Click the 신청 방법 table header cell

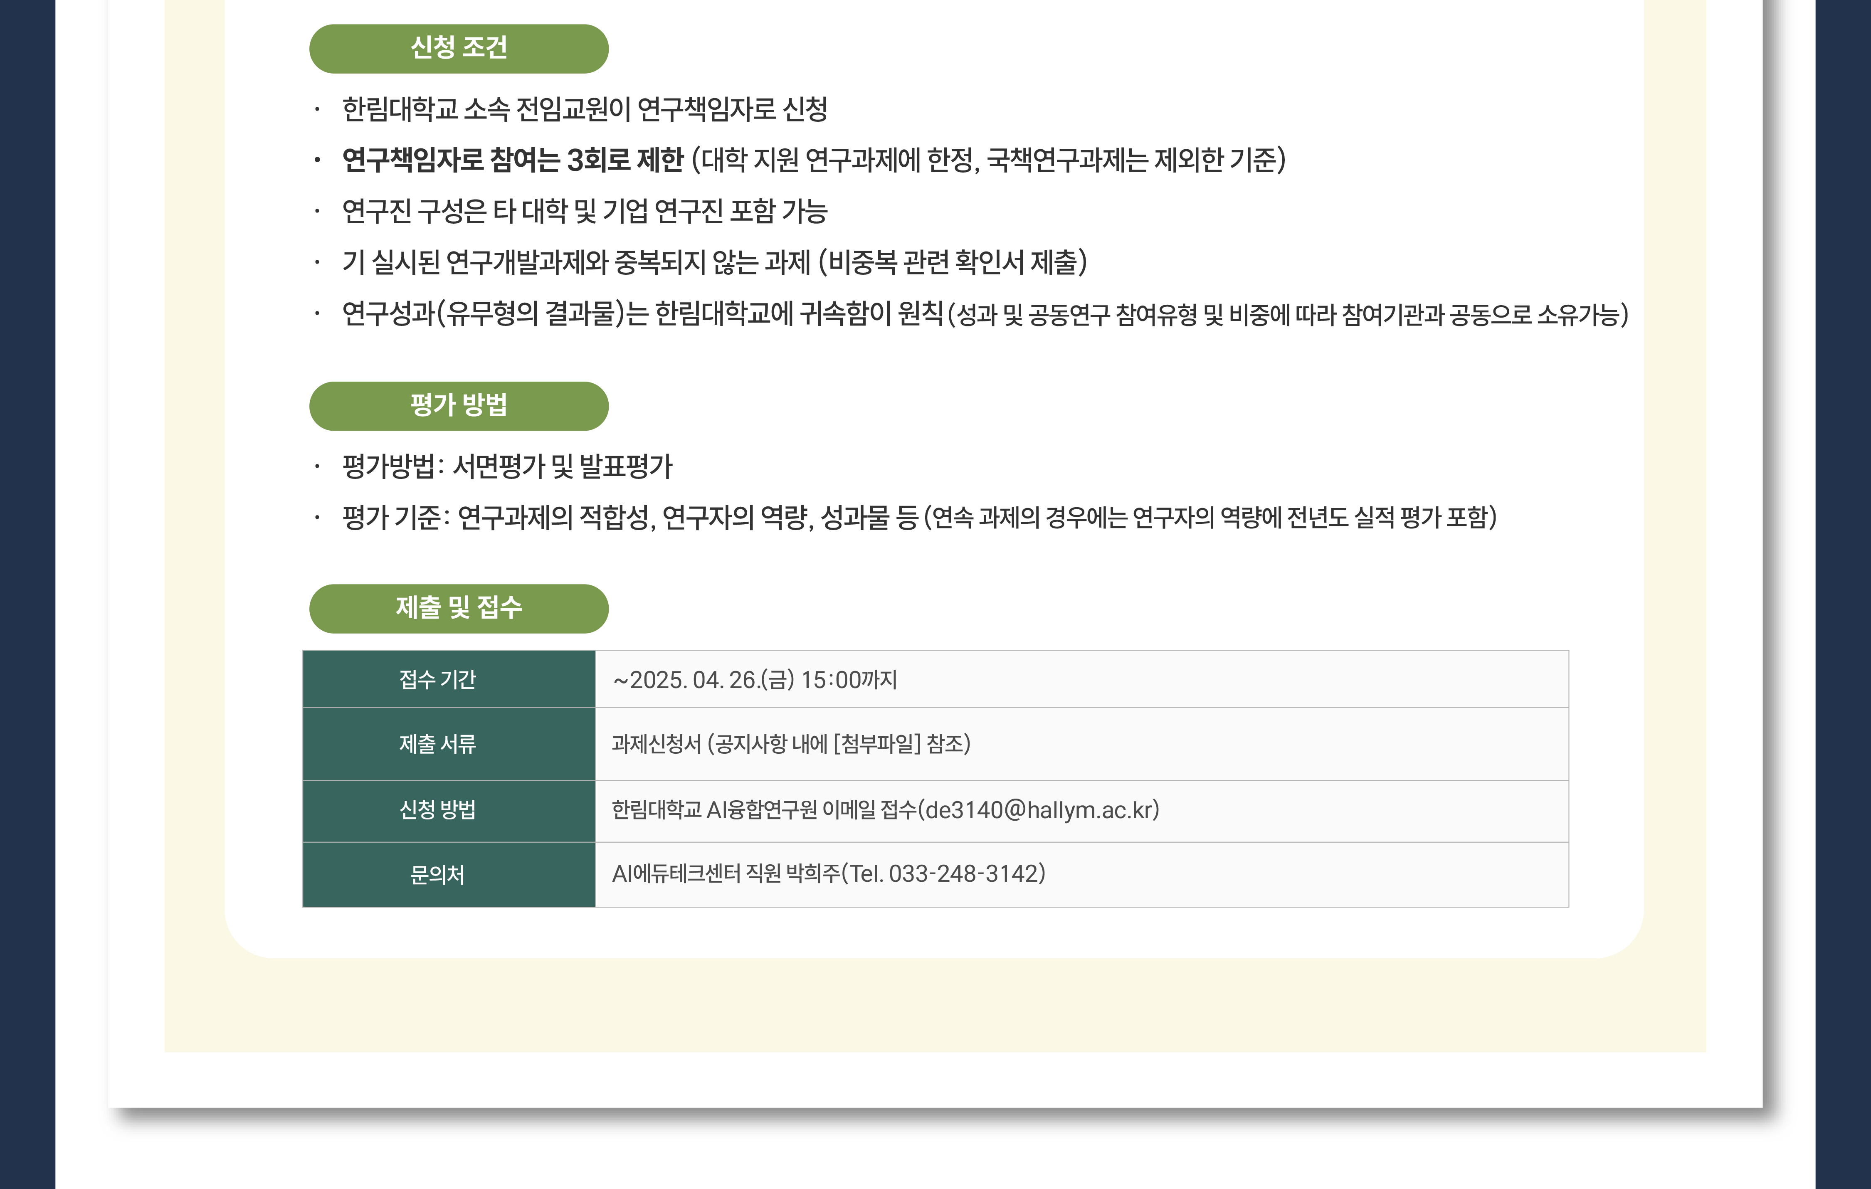[449, 811]
